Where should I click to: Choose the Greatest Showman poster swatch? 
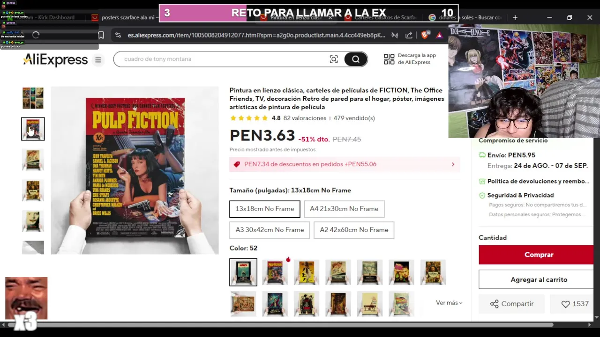pos(275,304)
